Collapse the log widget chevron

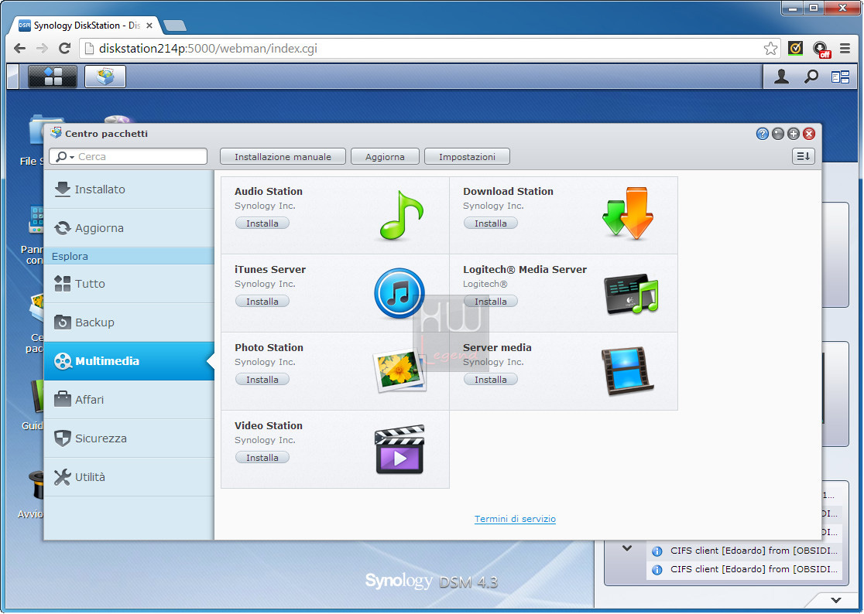[626, 548]
